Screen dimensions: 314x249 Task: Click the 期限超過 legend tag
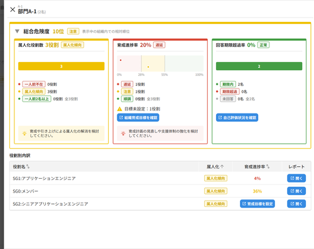click(x=230, y=92)
